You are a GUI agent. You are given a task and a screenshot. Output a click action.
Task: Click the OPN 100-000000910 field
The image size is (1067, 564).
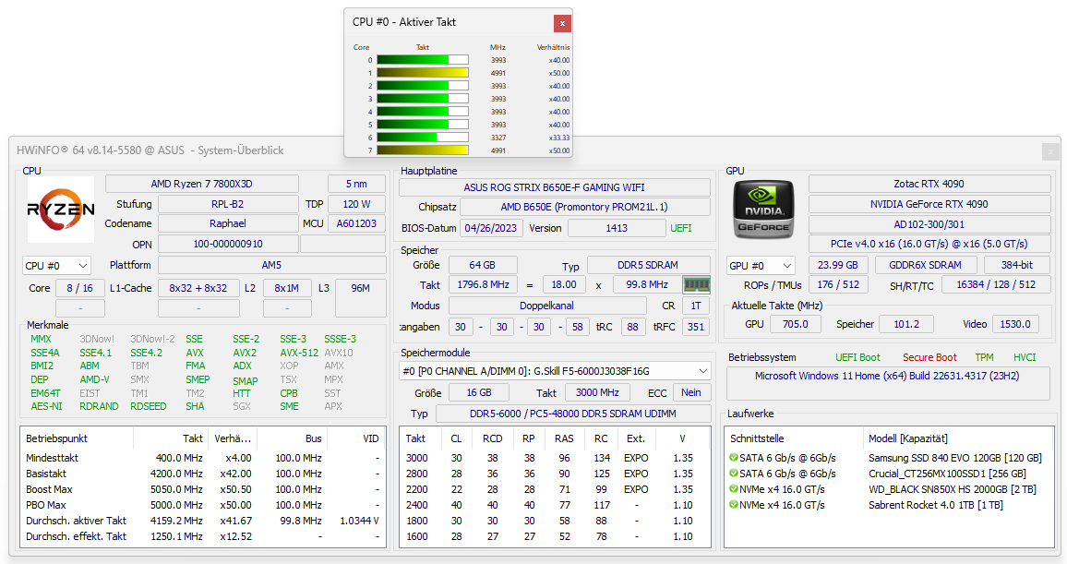pos(227,244)
